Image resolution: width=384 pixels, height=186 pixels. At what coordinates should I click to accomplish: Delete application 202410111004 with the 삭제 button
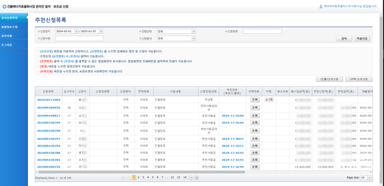[x=269, y=100]
